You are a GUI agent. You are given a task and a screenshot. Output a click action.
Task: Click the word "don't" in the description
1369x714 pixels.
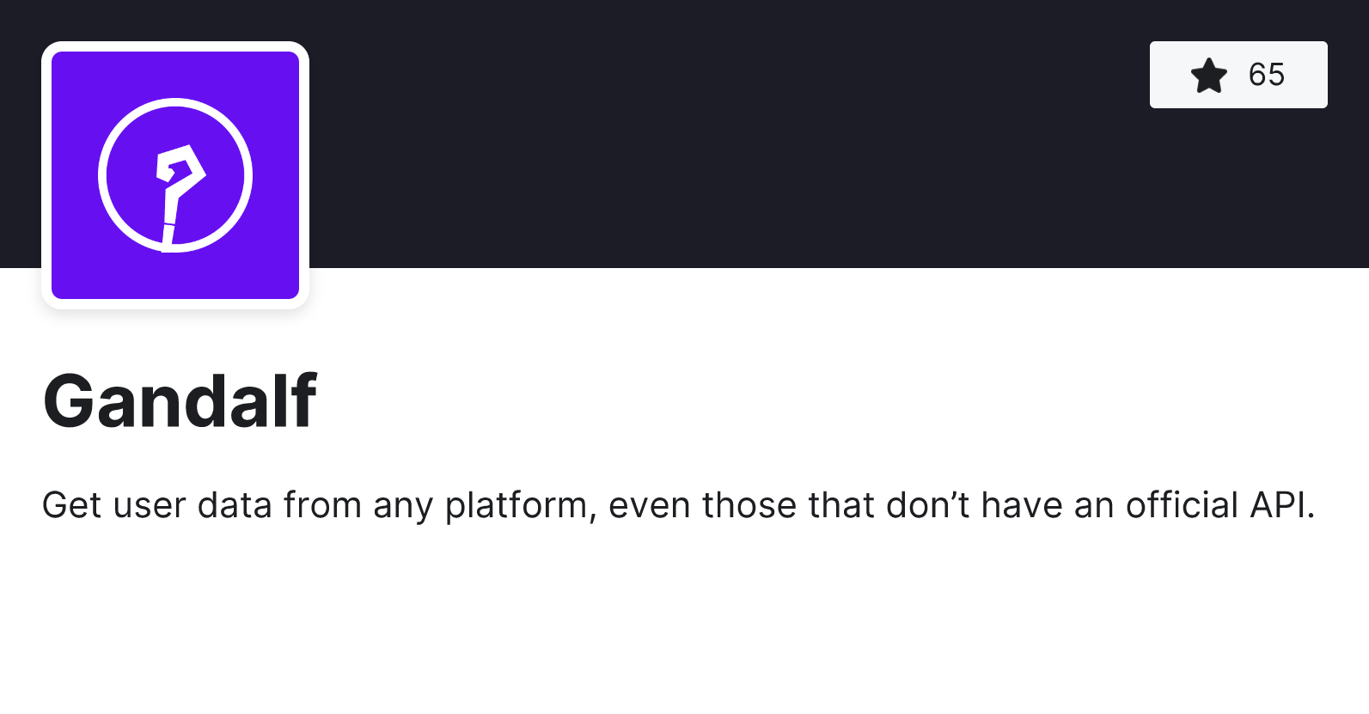(x=927, y=505)
